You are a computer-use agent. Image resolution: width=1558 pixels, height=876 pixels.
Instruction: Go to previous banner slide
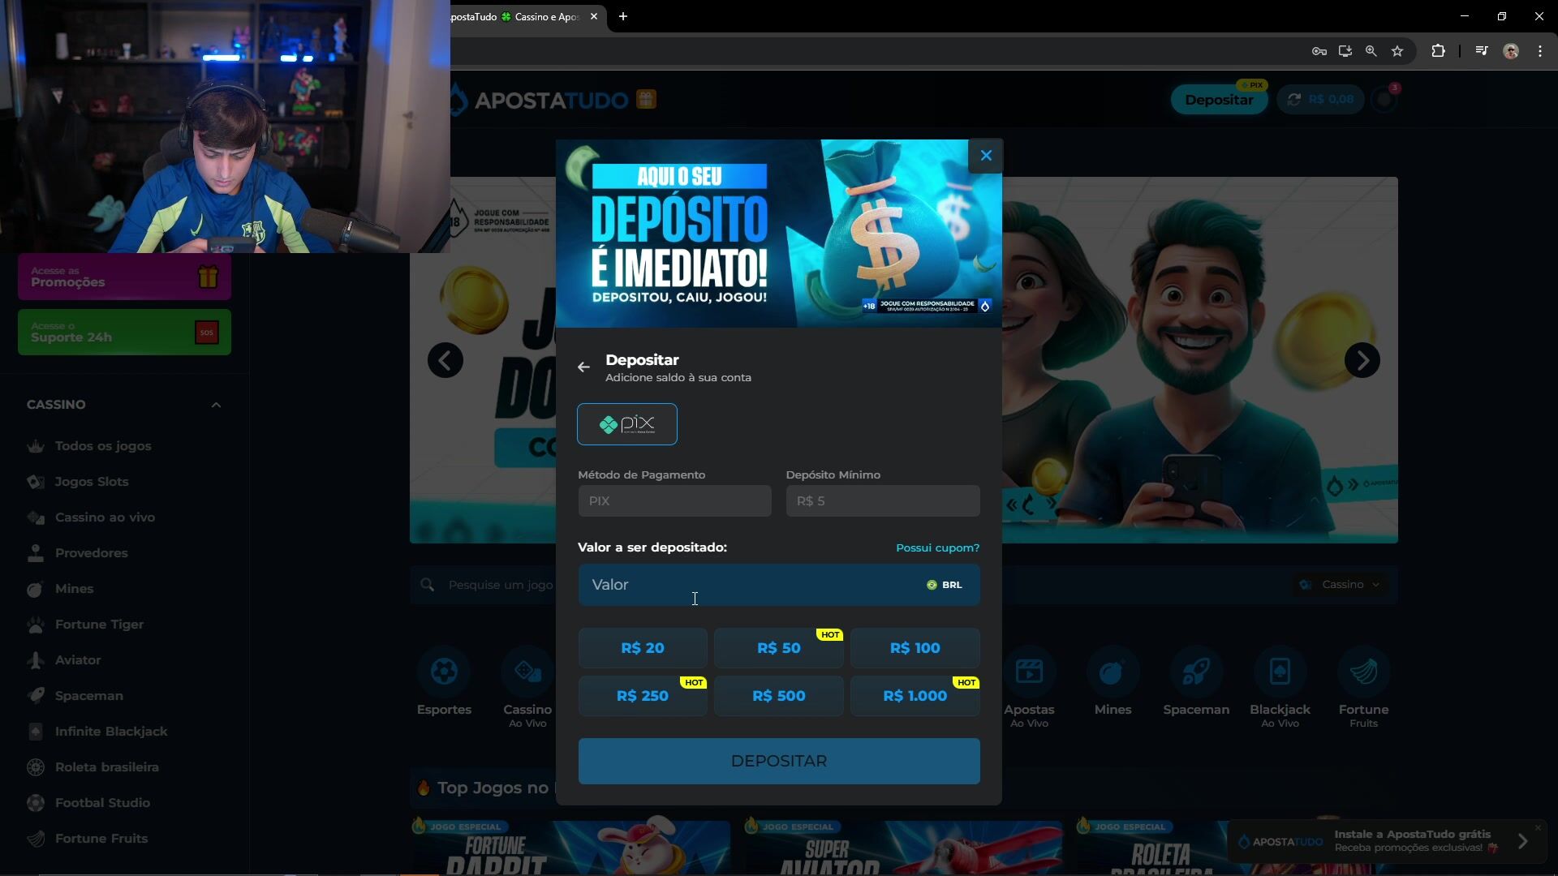(x=445, y=360)
